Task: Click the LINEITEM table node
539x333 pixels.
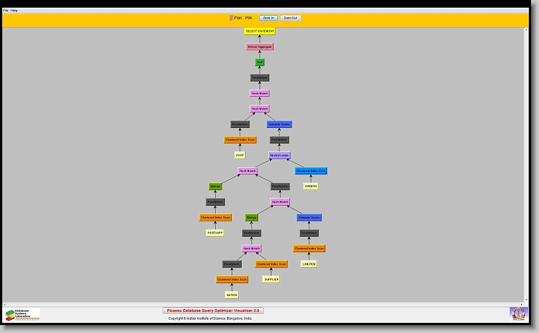Action: pos(309,264)
